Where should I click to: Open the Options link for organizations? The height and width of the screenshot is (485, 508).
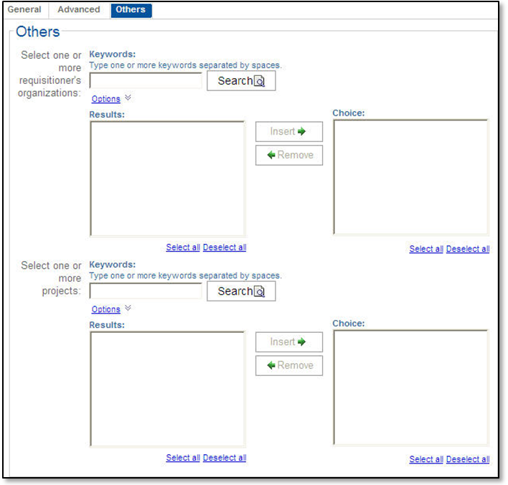tap(105, 99)
